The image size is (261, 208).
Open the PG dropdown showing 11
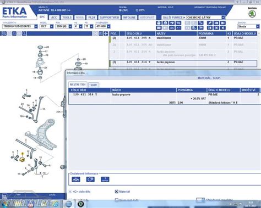point(91,26)
